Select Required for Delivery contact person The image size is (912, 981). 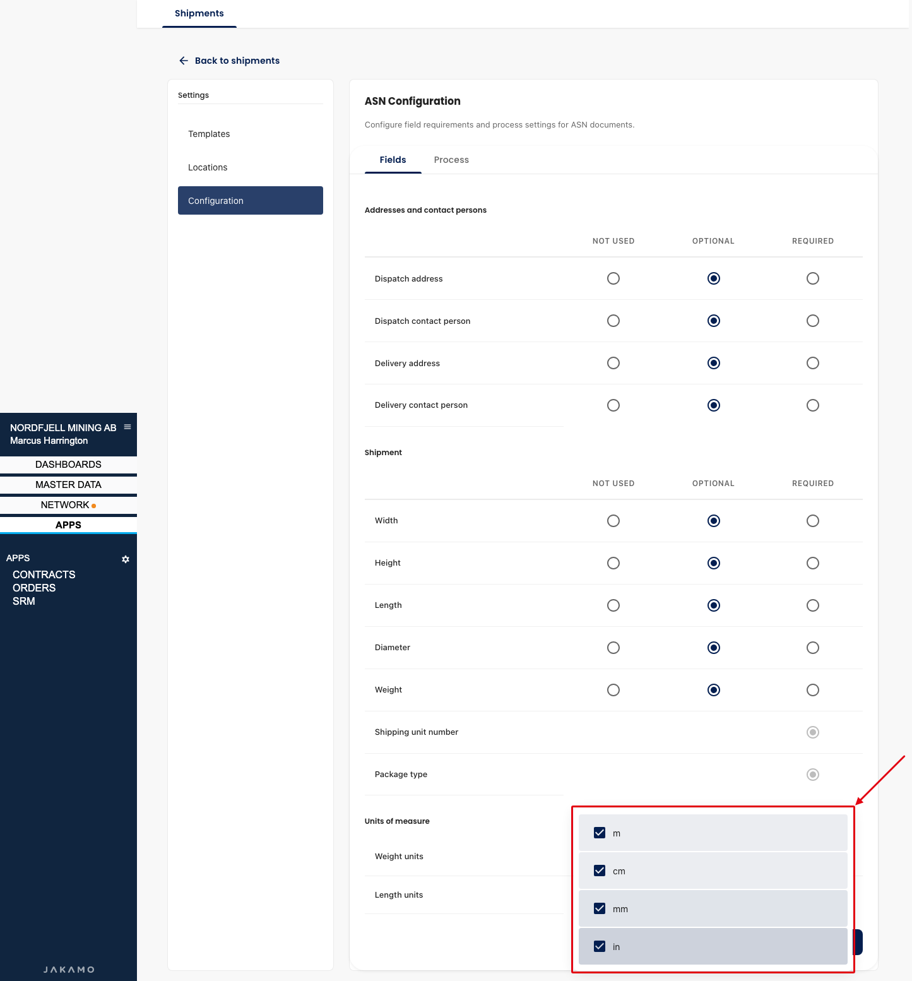click(x=813, y=405)
